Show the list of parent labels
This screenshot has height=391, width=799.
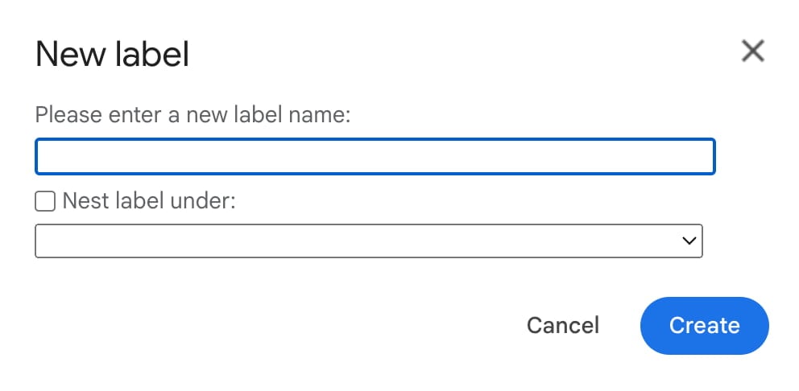(369, 241)
